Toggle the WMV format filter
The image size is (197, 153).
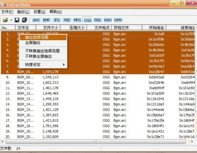118,20
